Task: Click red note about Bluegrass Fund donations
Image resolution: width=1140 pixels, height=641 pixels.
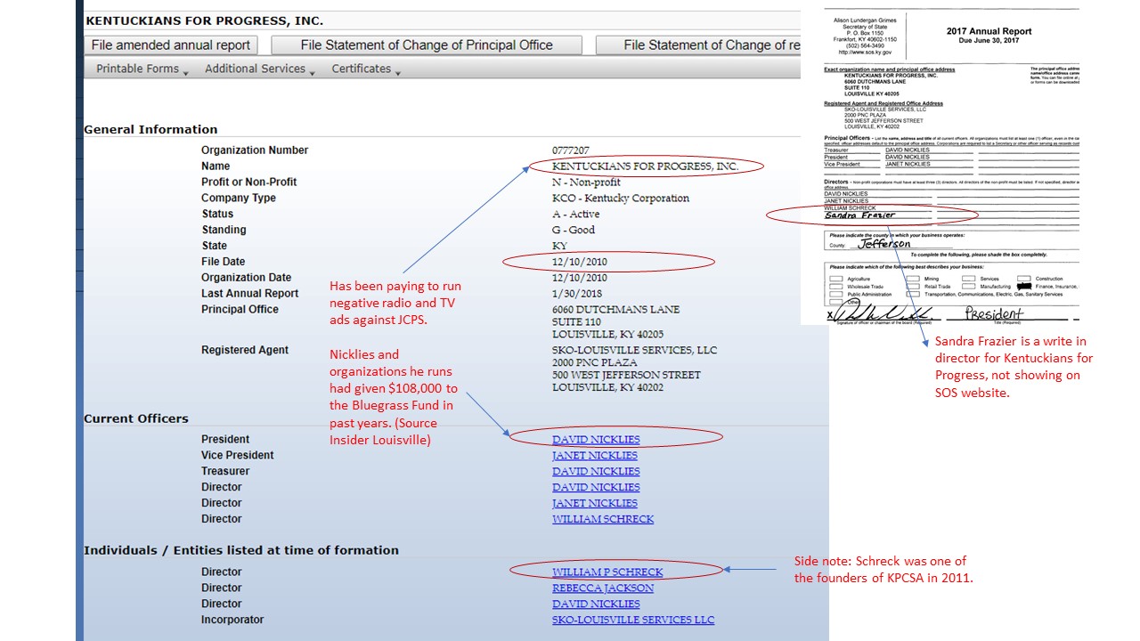Action: [395, 397]
